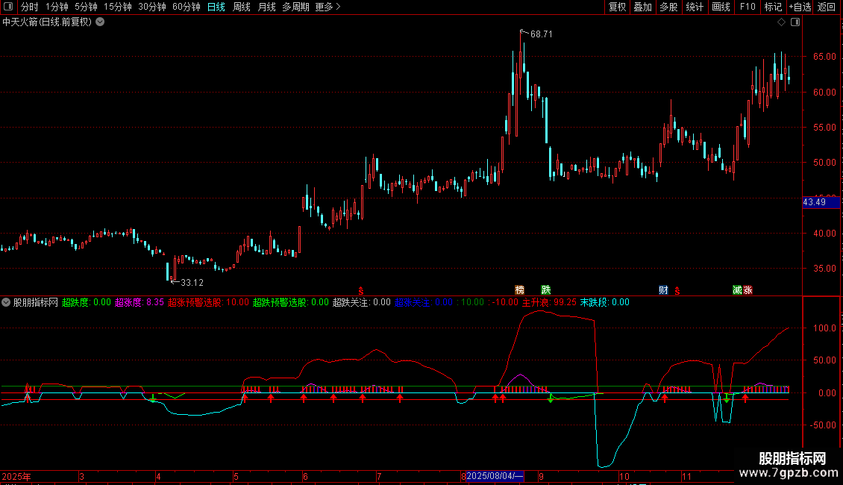Toggle the right side panel icon
This screenshot has width=843, height=485.
[795, 22]
